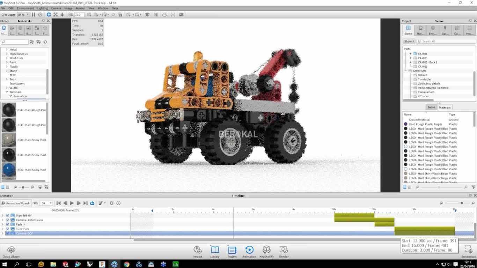The image size is (477, 268).
Task: Open the Render menu
Action: 80,8
